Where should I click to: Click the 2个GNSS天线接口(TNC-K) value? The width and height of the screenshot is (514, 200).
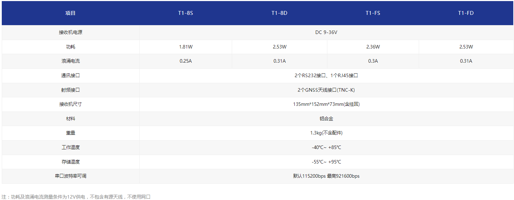point(326,90)
